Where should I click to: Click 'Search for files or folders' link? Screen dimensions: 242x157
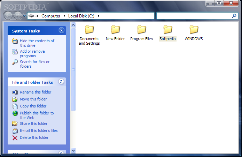[x=35, y=64]
